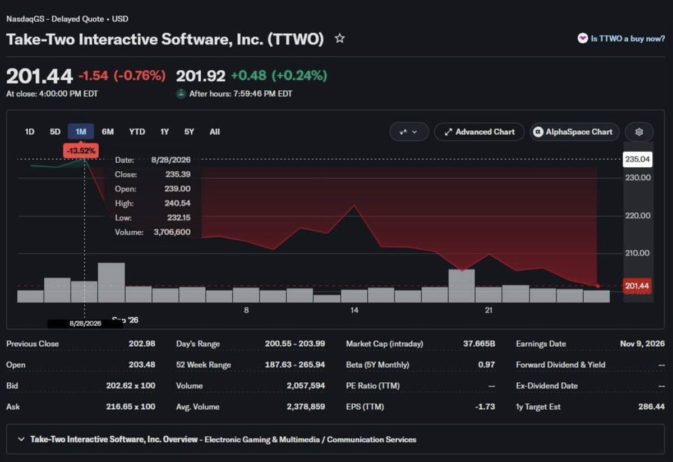This screenshot has width=673, height=462.
Task: Switch chart to 1Y range
Action: pyautogui.click(x=164, y=132)
